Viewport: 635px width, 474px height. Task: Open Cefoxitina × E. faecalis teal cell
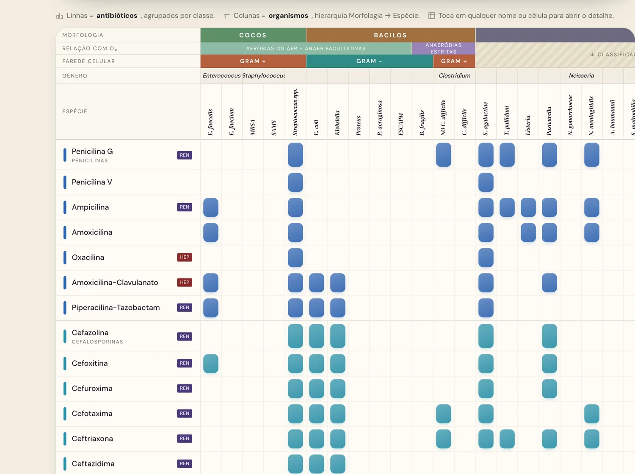pyautogui.click(x=211, y=364)
